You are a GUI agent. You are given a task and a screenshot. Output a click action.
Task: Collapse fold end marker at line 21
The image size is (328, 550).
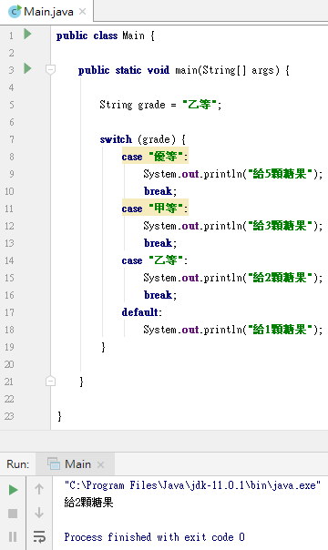pyautogui.click(x=50, y=381)
